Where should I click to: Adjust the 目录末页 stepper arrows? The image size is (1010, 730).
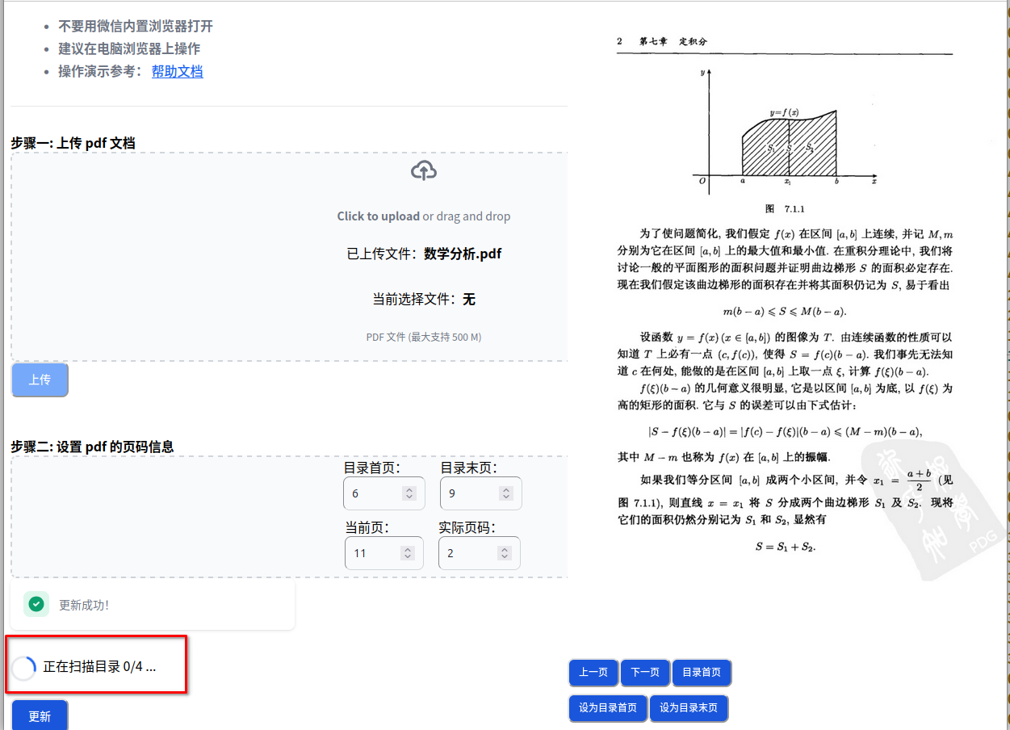pos(506,493)
